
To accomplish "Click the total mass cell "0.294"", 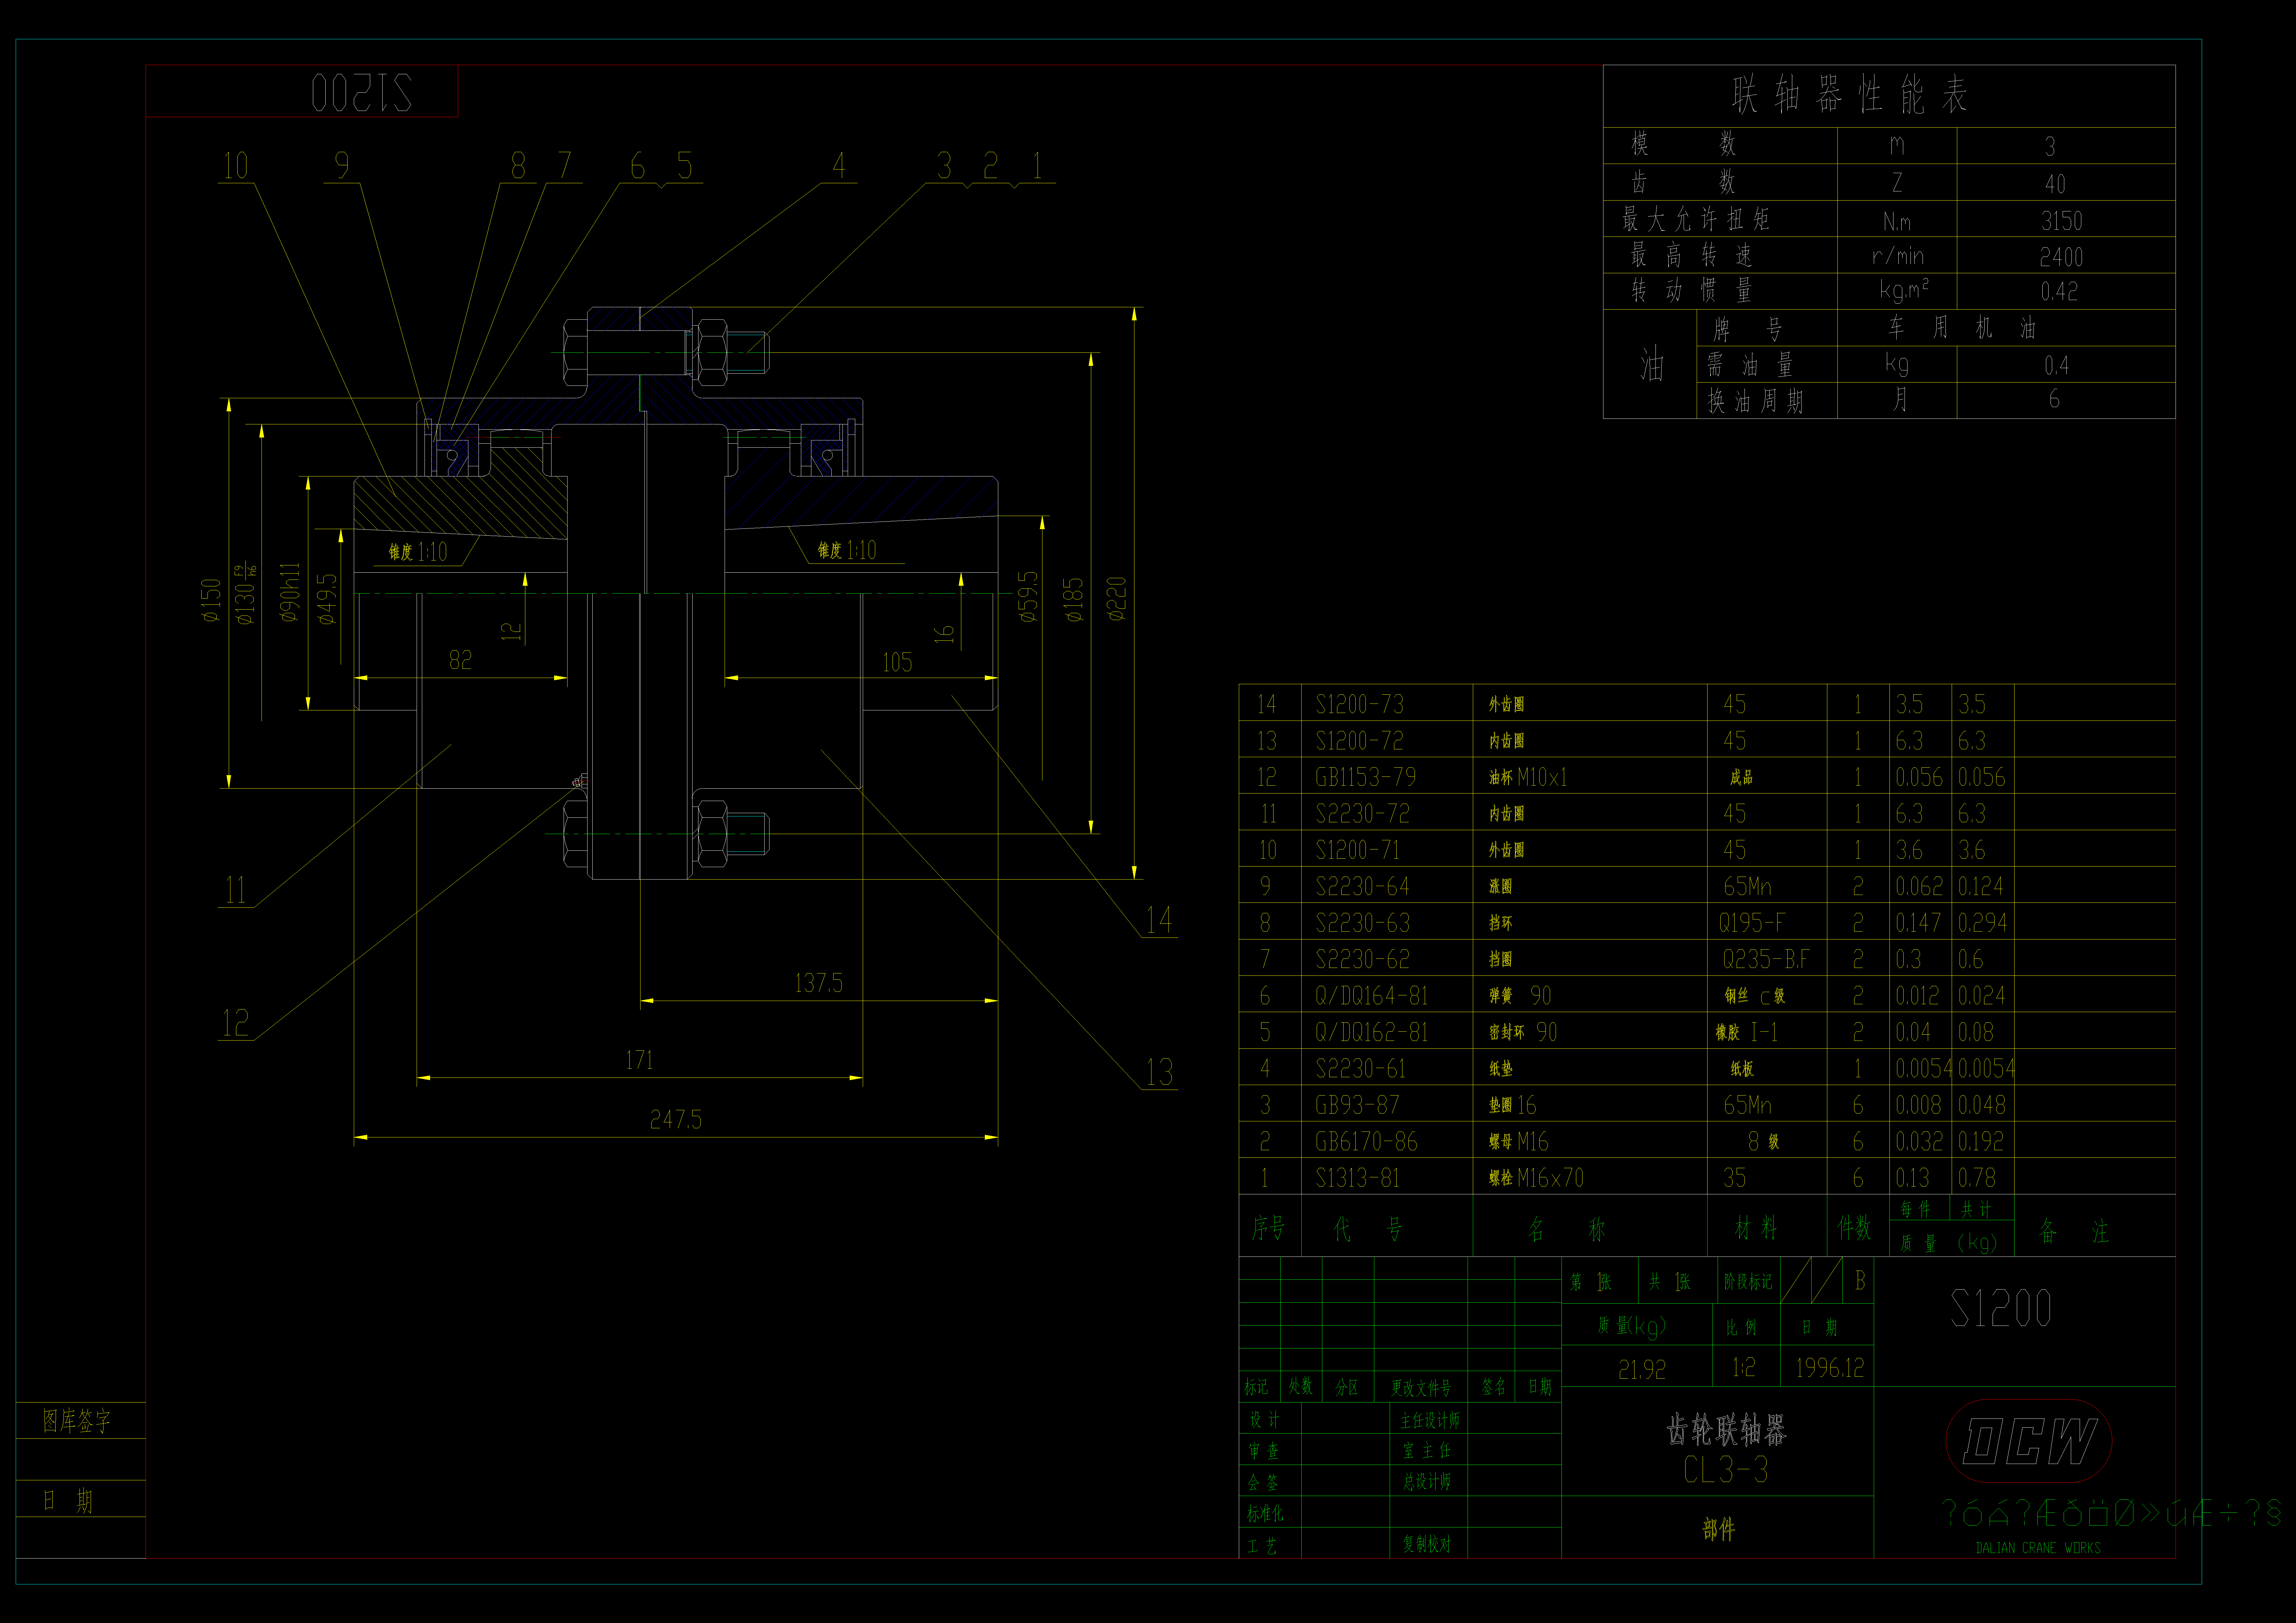I will (x=1982, y=923).
